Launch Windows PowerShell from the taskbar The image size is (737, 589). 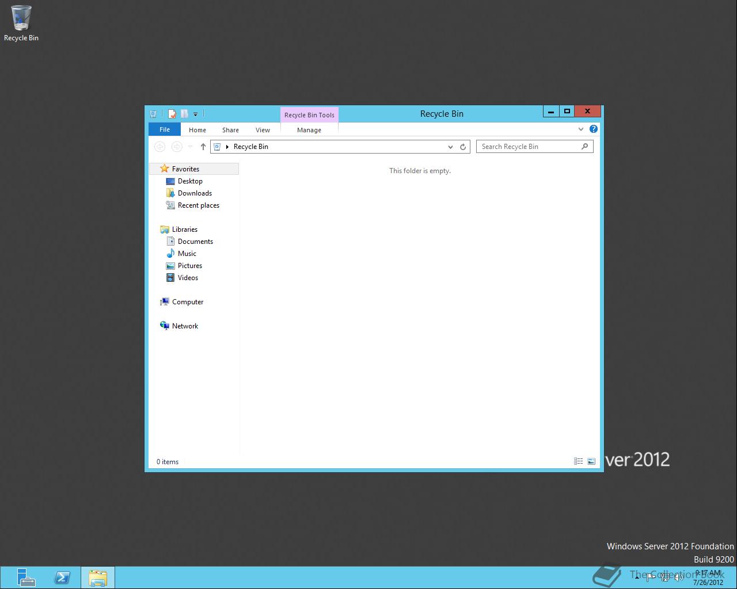[x=62, y=577]
